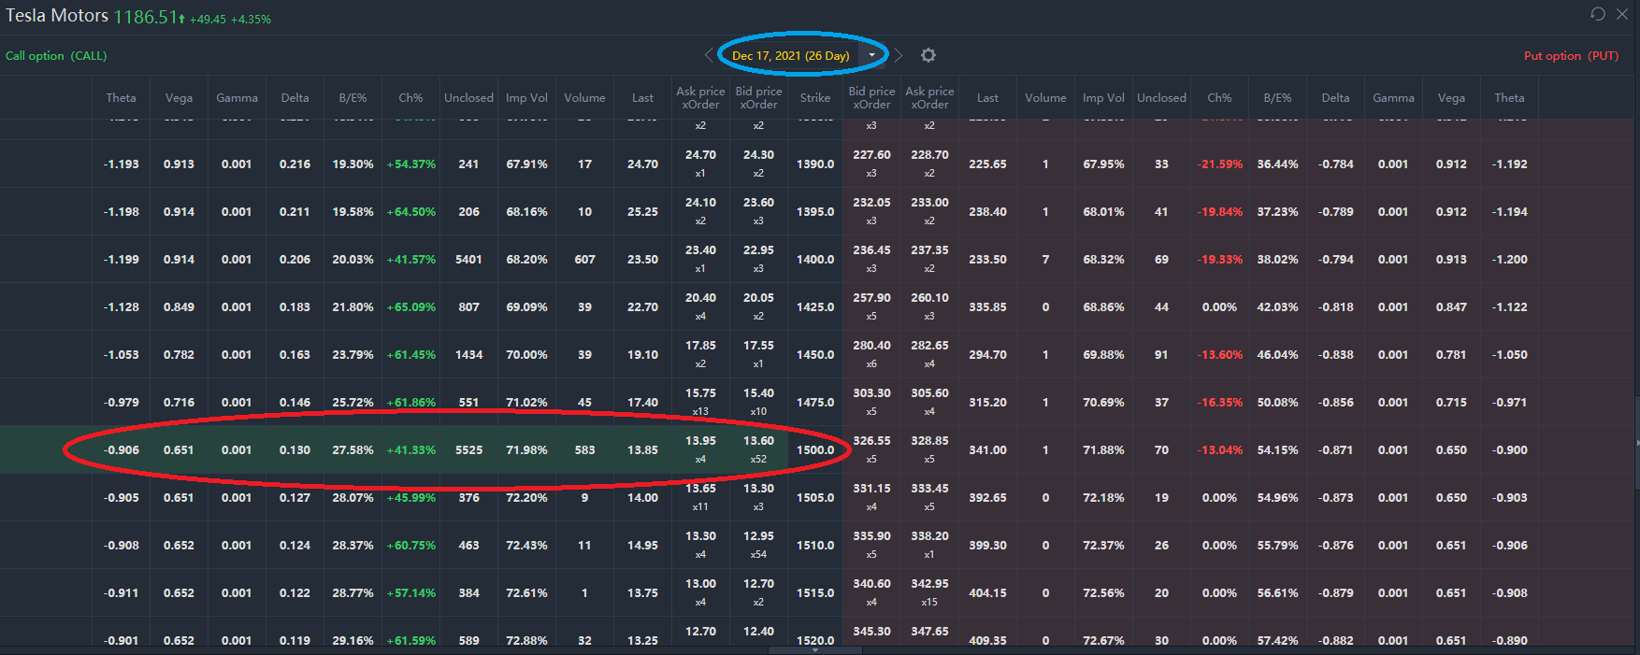Click call ask price 24.70 at 1390 strike
This screenshot has width=1640, height=655.
coord(700,155)
